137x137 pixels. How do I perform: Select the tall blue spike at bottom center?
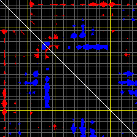pyautogui.click(x=83, y=128)
